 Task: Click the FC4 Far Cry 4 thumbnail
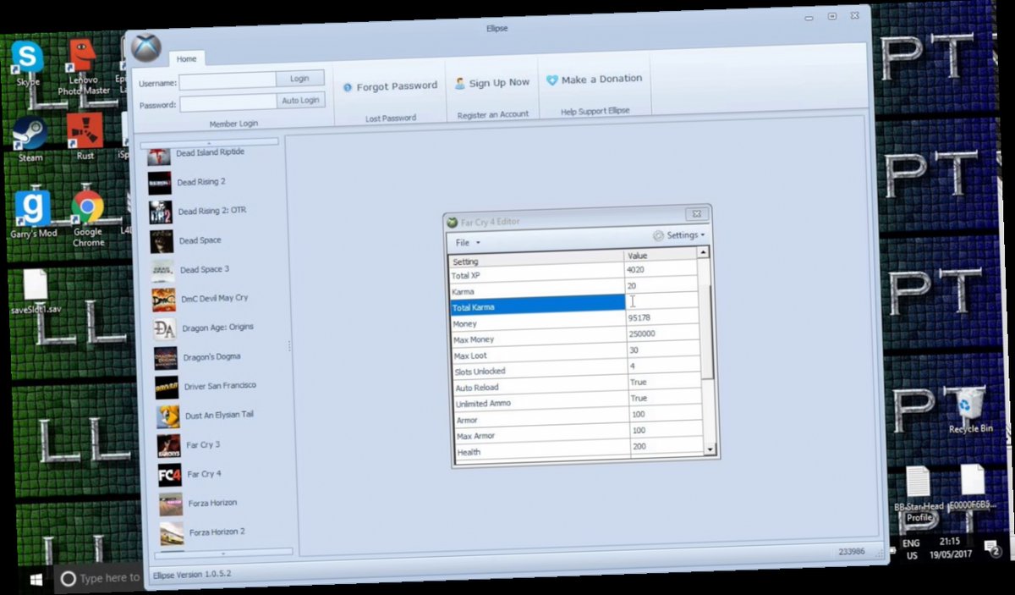170,475
